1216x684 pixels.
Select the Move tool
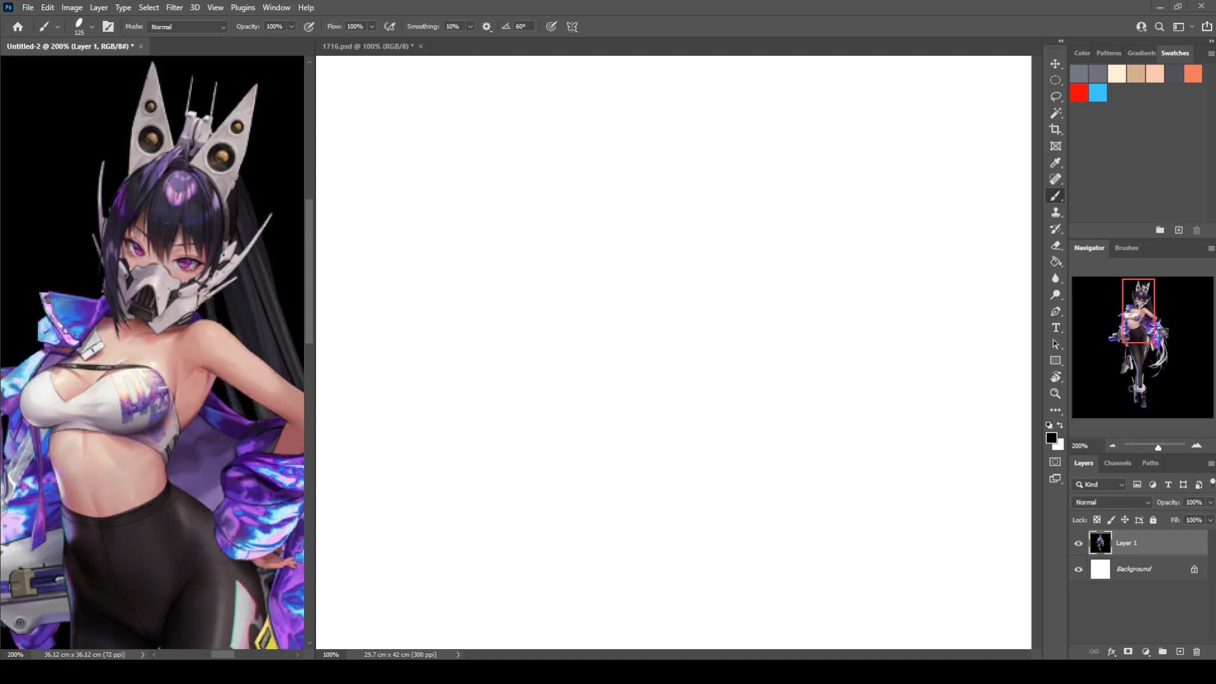click(x=1055, y=64)
